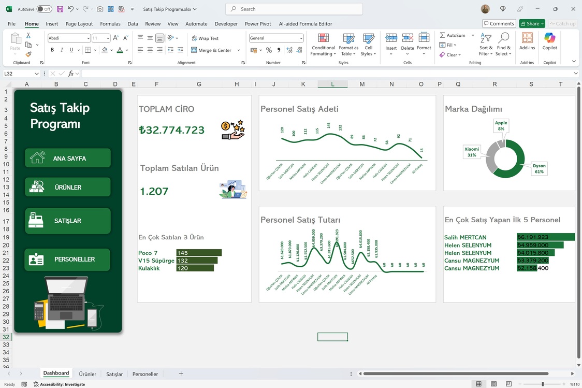Click the ÜRÜNLER navigation button
Viewport: 582px width, 388px height.
(68, 187)
